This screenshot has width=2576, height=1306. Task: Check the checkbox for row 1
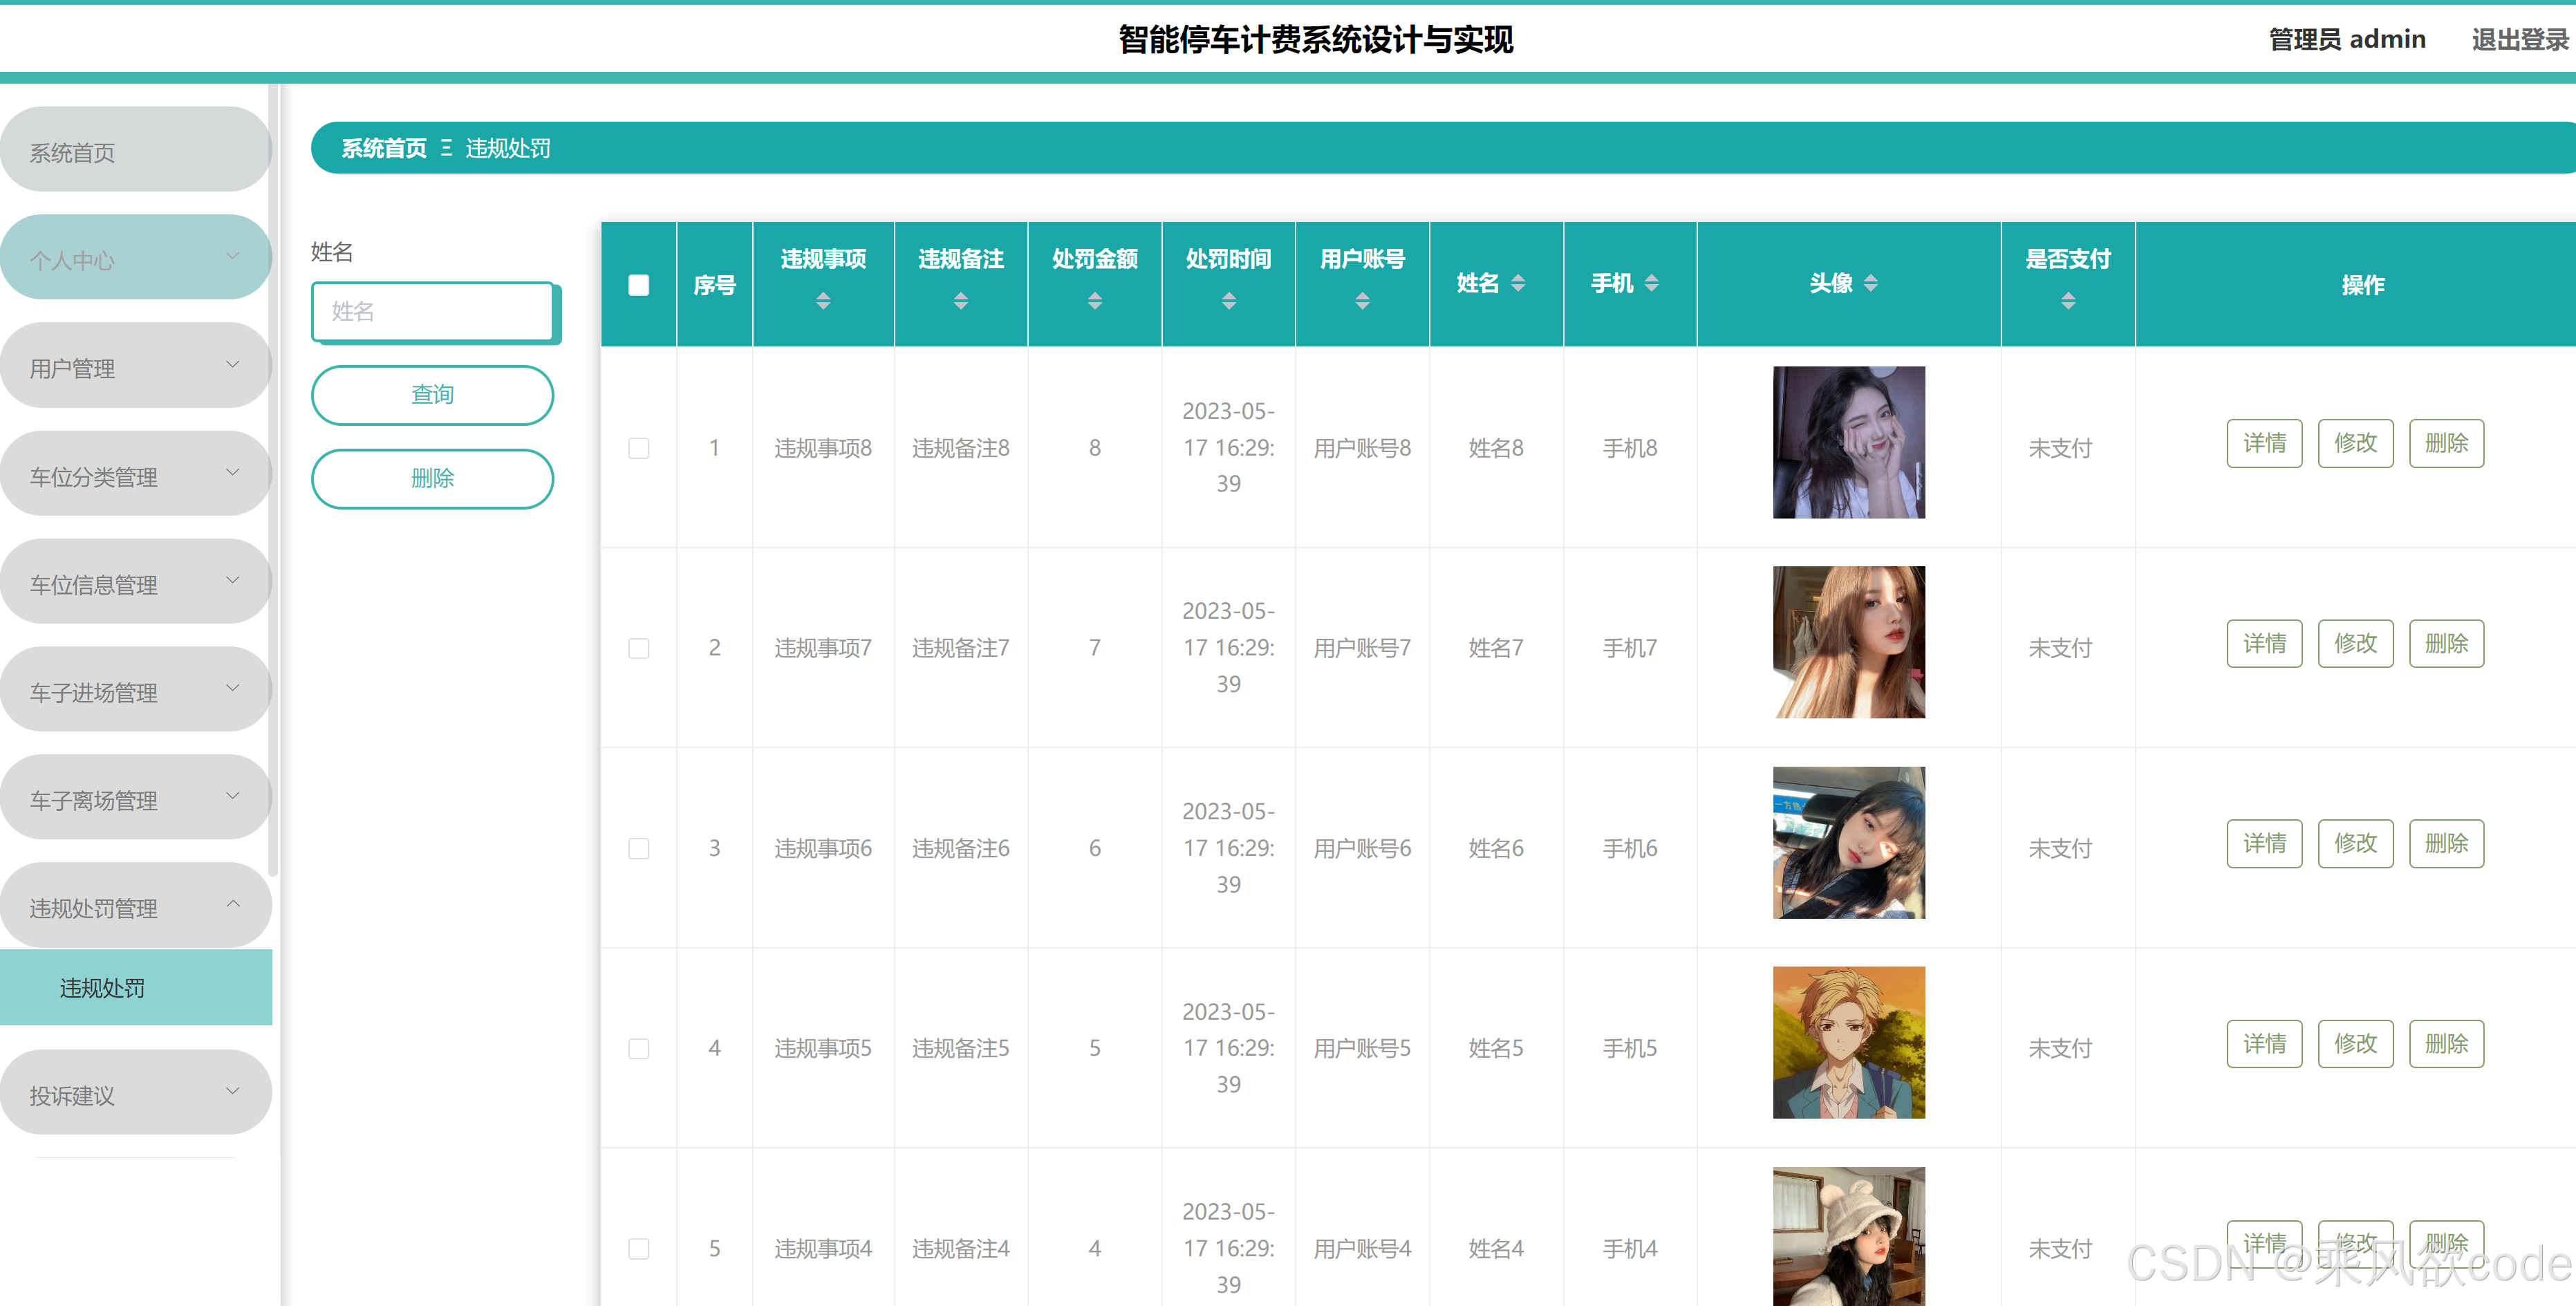tap(639, 448)
